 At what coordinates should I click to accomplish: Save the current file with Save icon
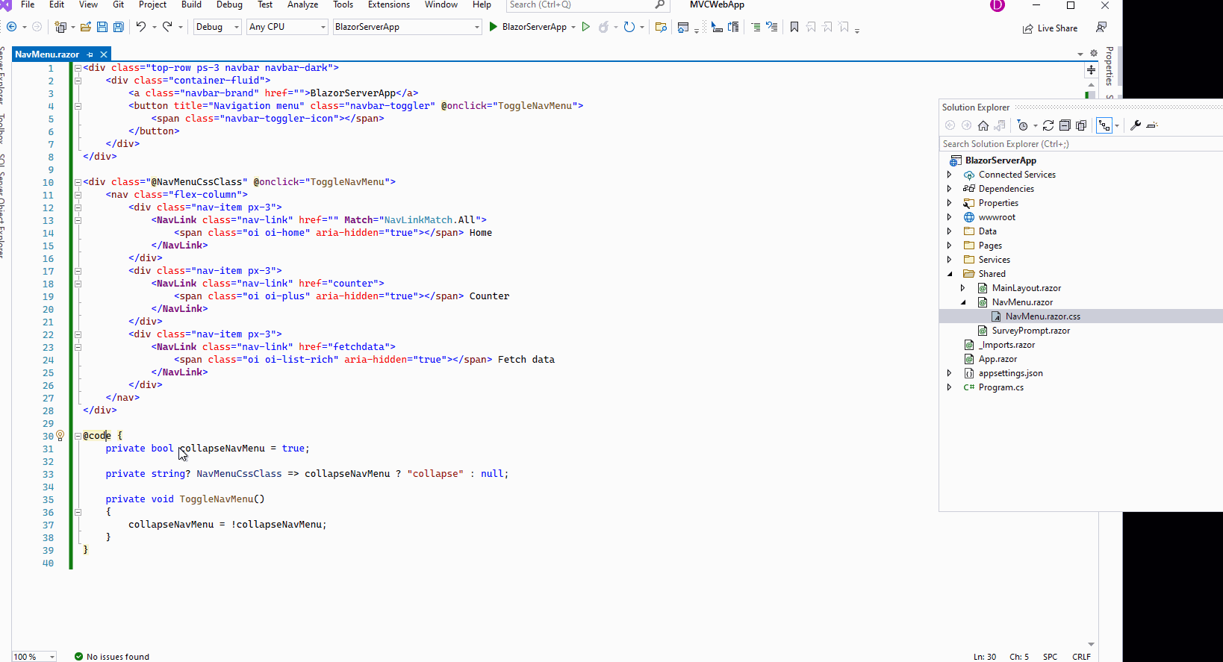coord(102,27)
